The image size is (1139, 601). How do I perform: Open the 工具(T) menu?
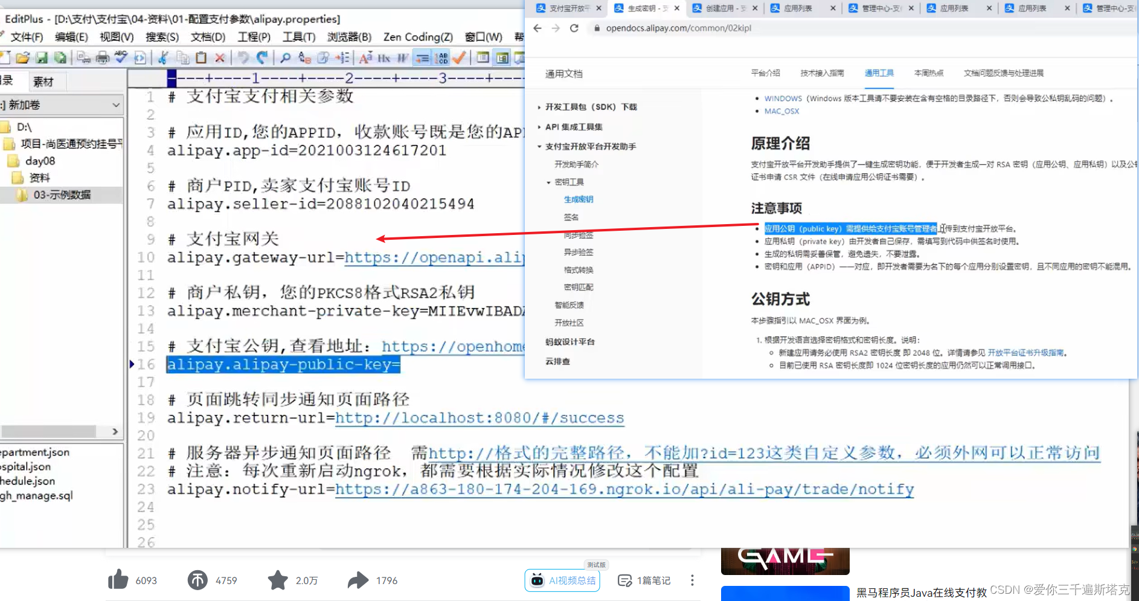click(x=299, y=37)
